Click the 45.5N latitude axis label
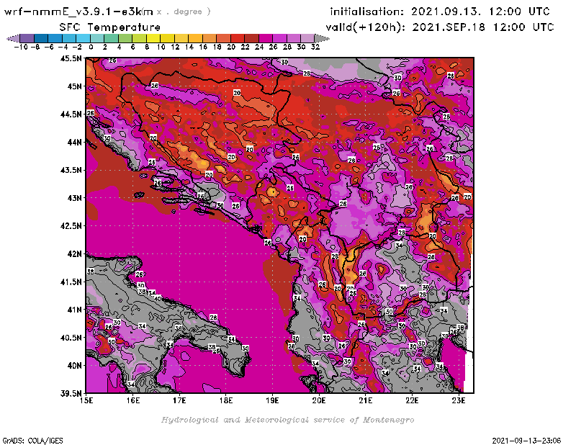 71,58
